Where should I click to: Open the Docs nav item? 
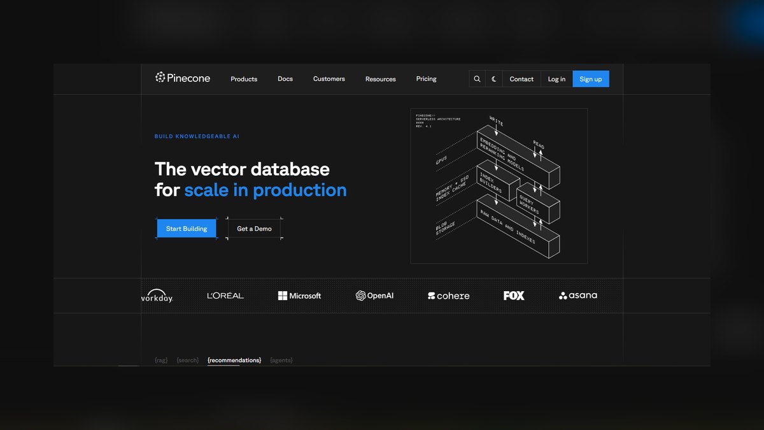(x=285, y=79)
